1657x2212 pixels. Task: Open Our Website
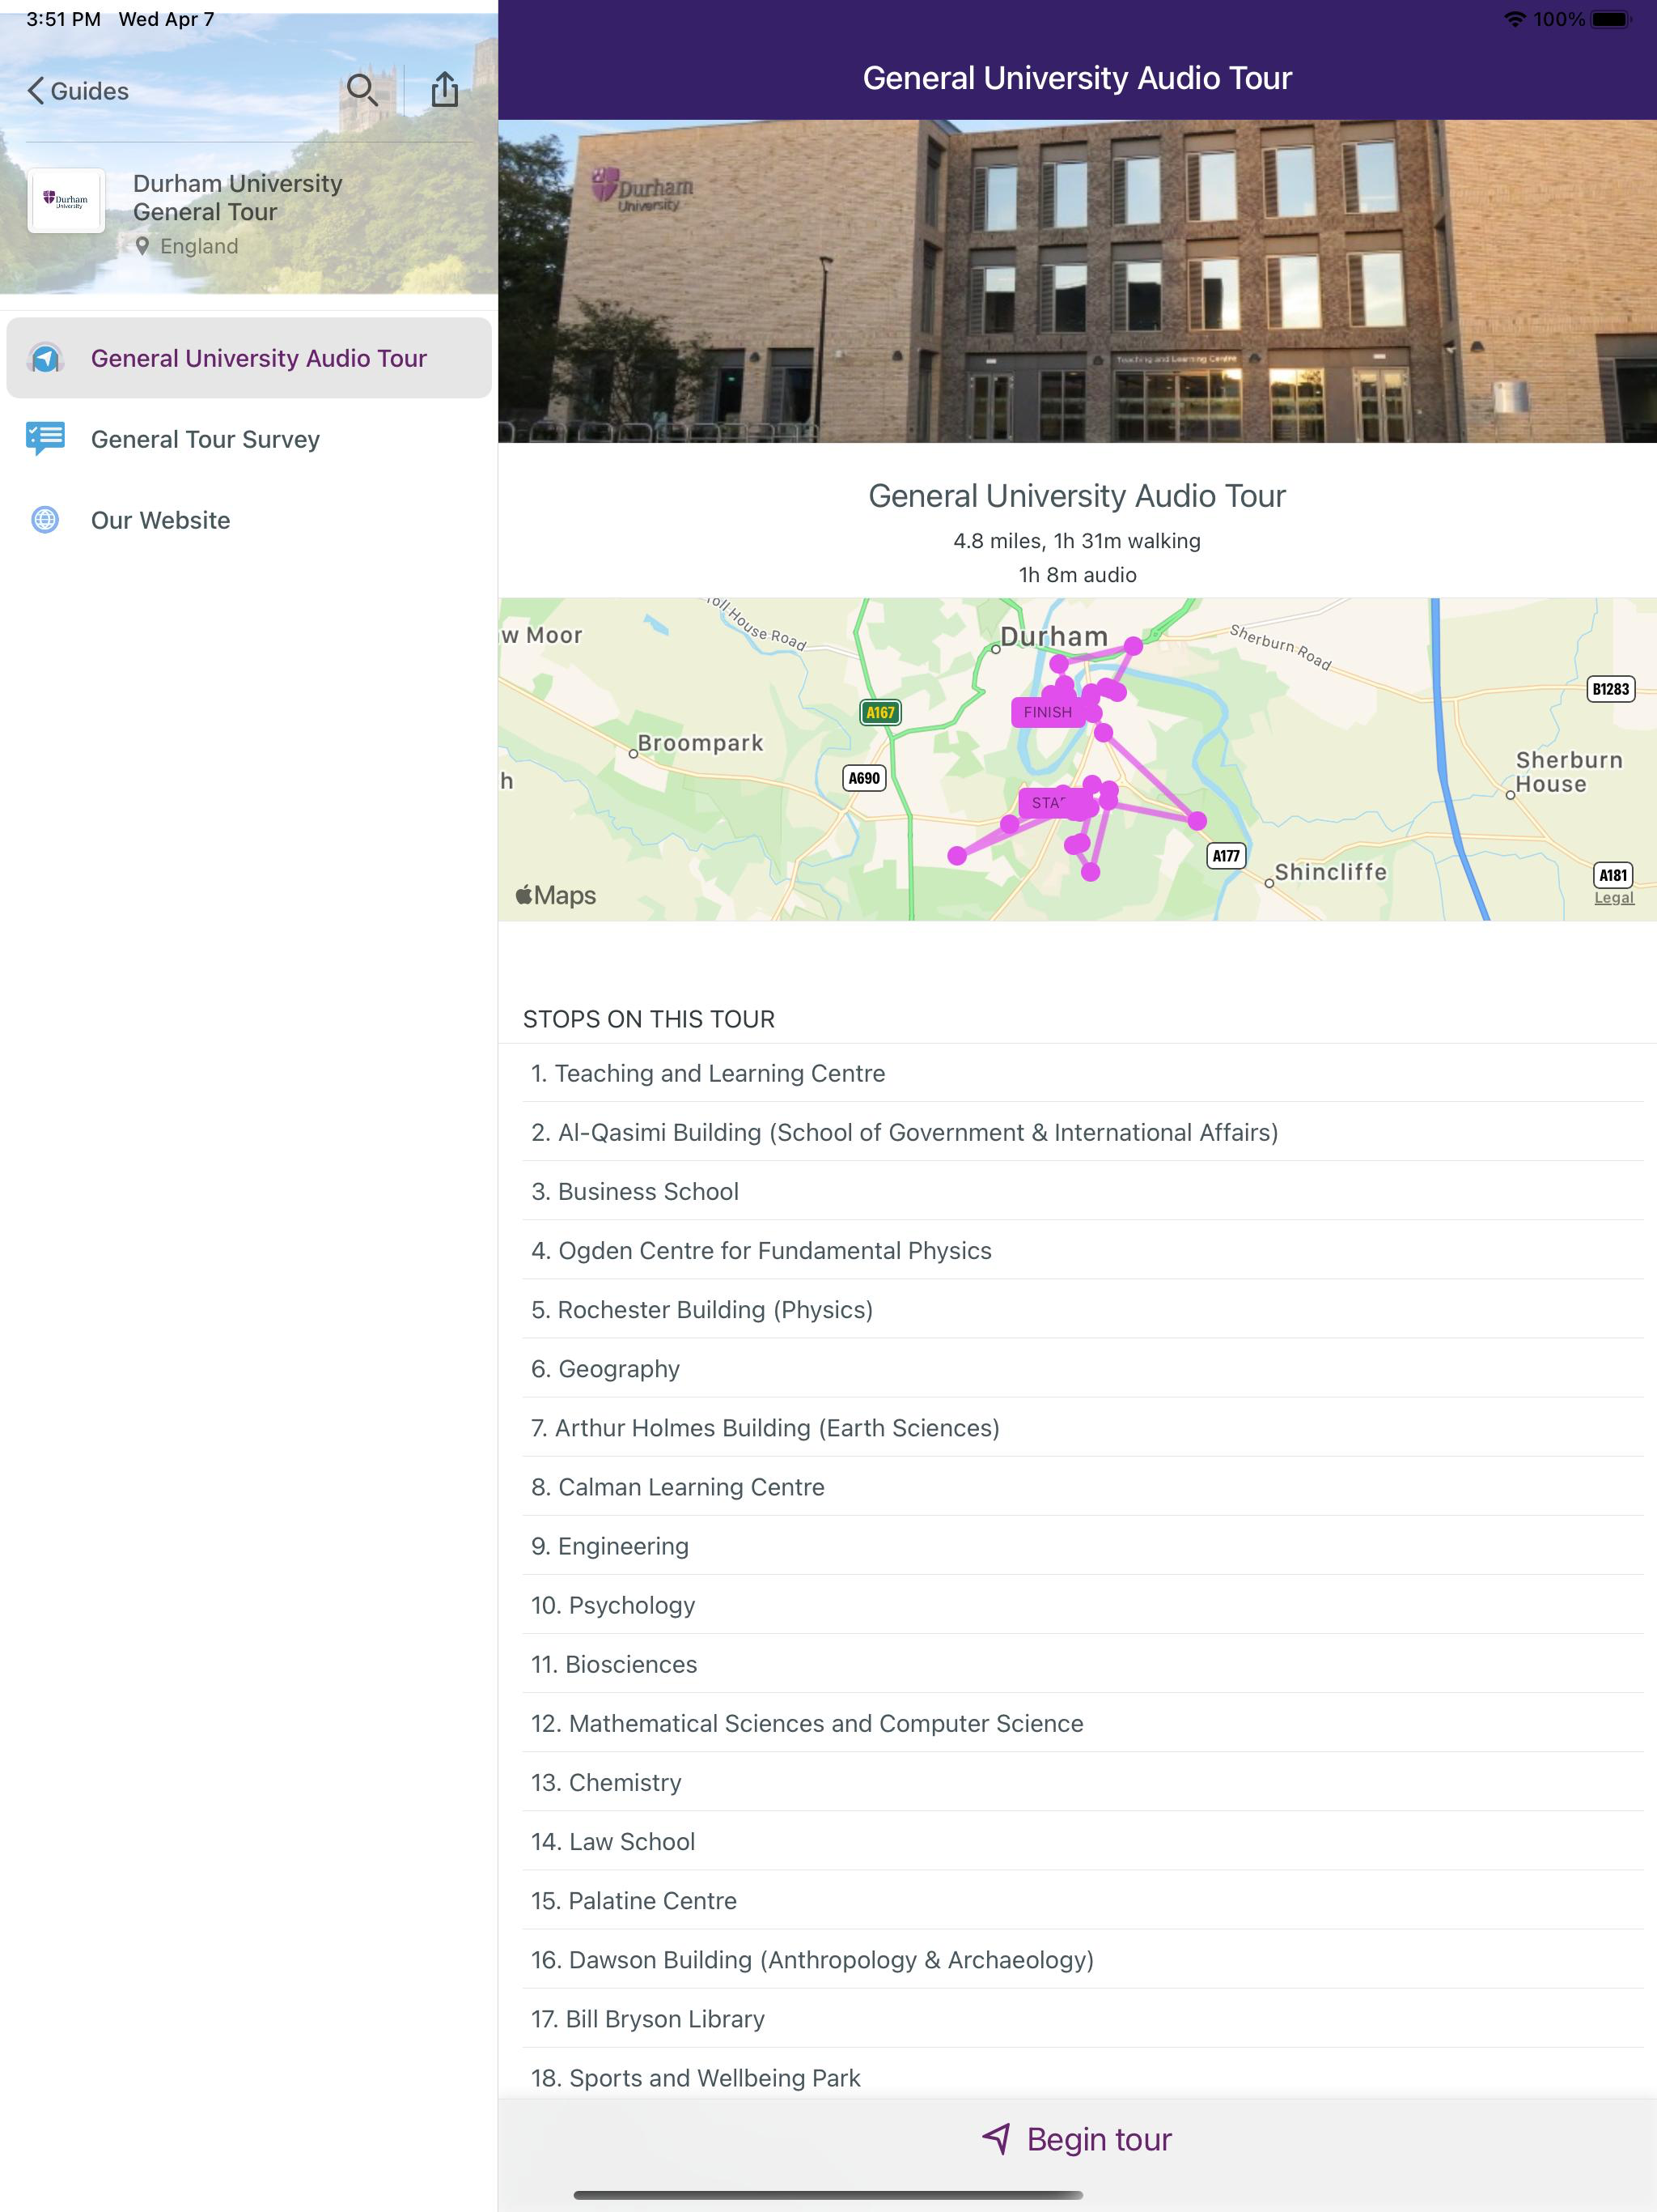click(x=249, y=520)
